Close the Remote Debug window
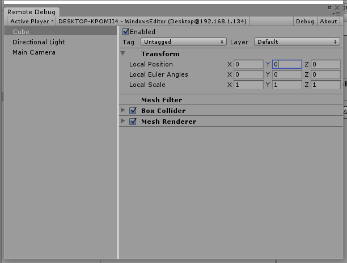Viewport: 347px width, 263px height. [x=337, y=8]
